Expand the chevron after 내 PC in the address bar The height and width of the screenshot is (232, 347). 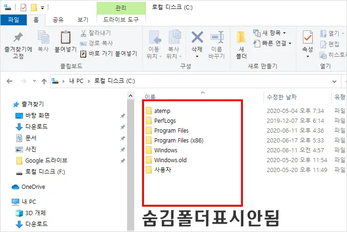tap(89, 81)
